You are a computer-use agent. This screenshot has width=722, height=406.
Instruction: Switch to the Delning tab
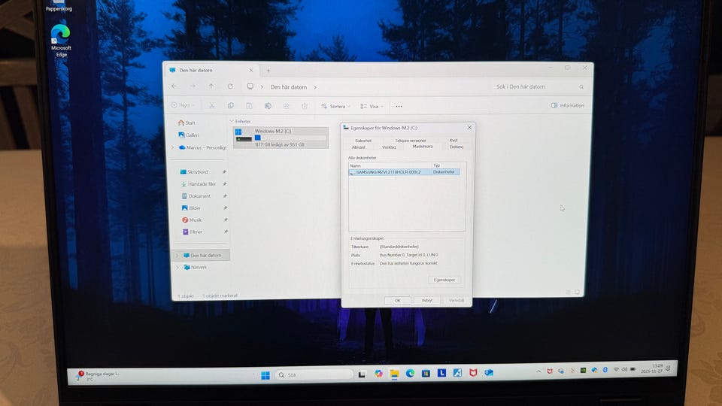(x=457, y=147)
